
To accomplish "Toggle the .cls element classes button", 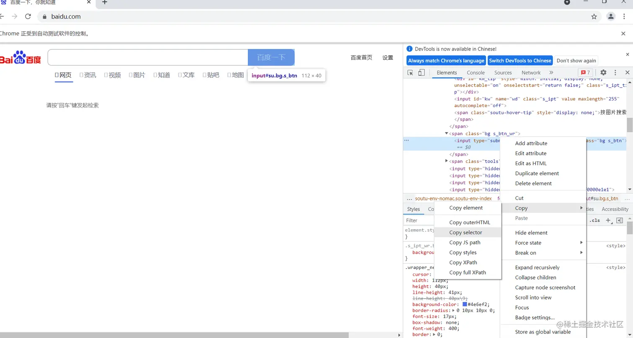I will coord(594,220).
